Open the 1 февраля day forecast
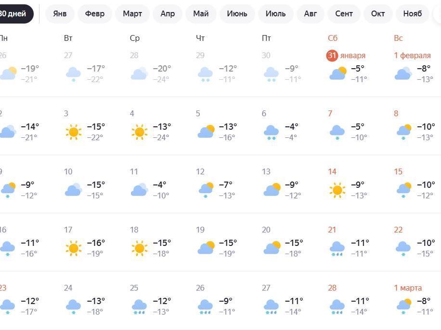 pyautogui.click(x=412, y=55)
